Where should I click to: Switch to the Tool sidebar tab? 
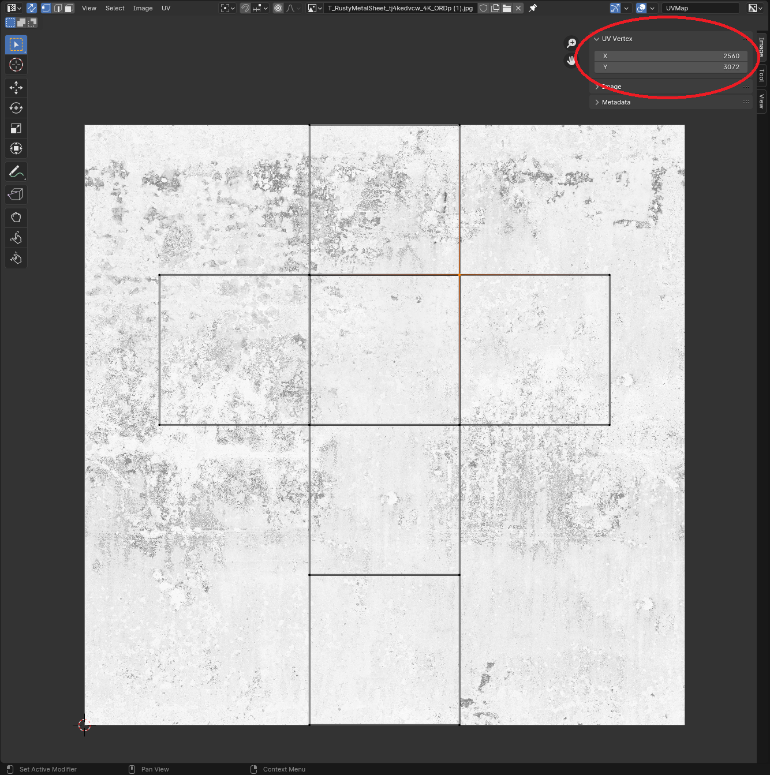pyautogui.click(x=761, y=75)
